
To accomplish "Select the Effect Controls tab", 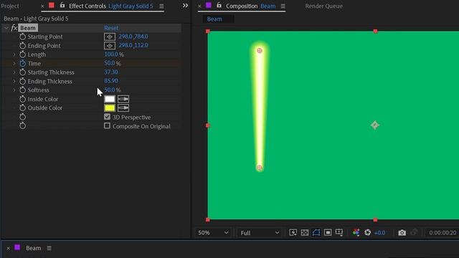I will pyautogui.click(x=110, y=6).
